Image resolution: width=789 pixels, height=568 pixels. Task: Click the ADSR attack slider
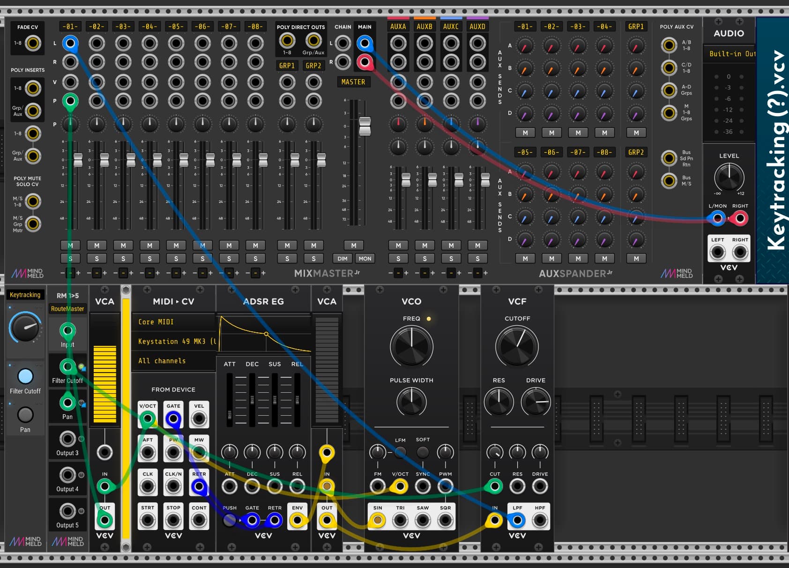click(230, 415)
